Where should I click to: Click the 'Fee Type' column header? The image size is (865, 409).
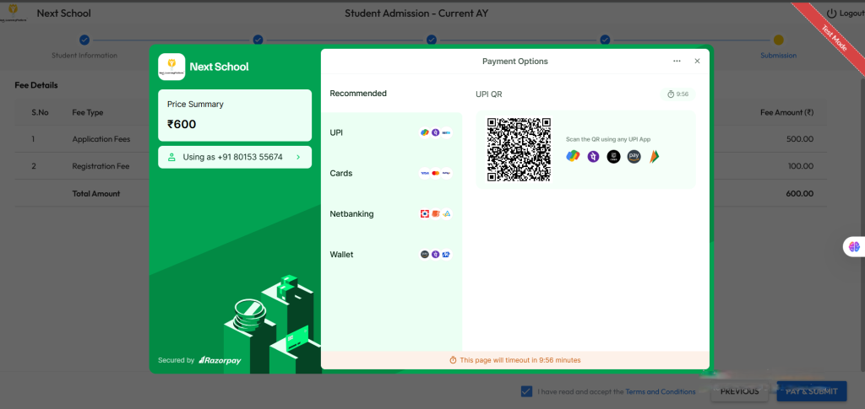pyautogui.click(x=88, y=112)
